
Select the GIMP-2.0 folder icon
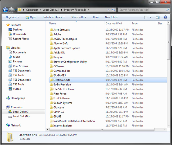click(51, 112)
